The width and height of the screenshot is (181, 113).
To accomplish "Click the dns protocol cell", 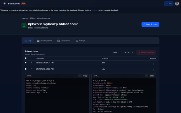I will tap(103, 63).
